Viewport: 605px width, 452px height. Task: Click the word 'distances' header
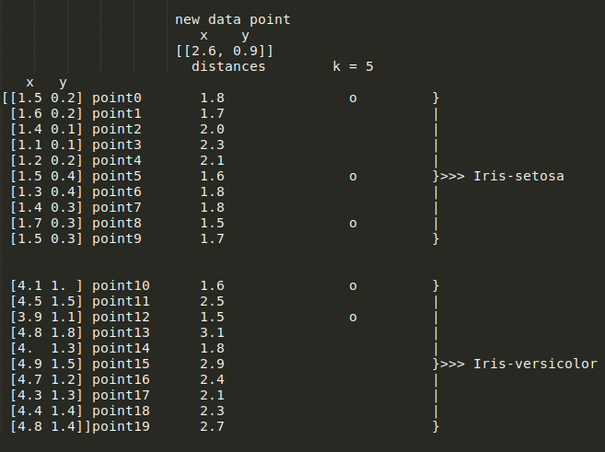point(228,66)
